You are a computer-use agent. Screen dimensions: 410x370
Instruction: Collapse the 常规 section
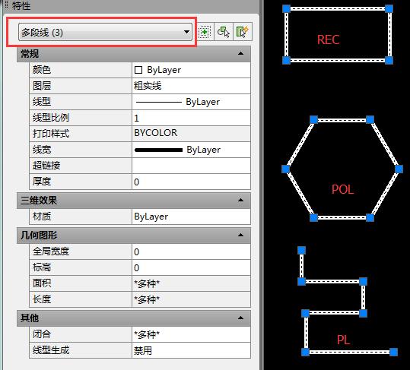[x=240, y=53]
